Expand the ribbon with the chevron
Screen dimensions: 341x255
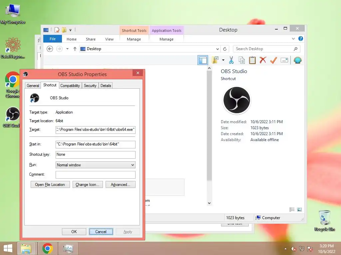point(293,39)
